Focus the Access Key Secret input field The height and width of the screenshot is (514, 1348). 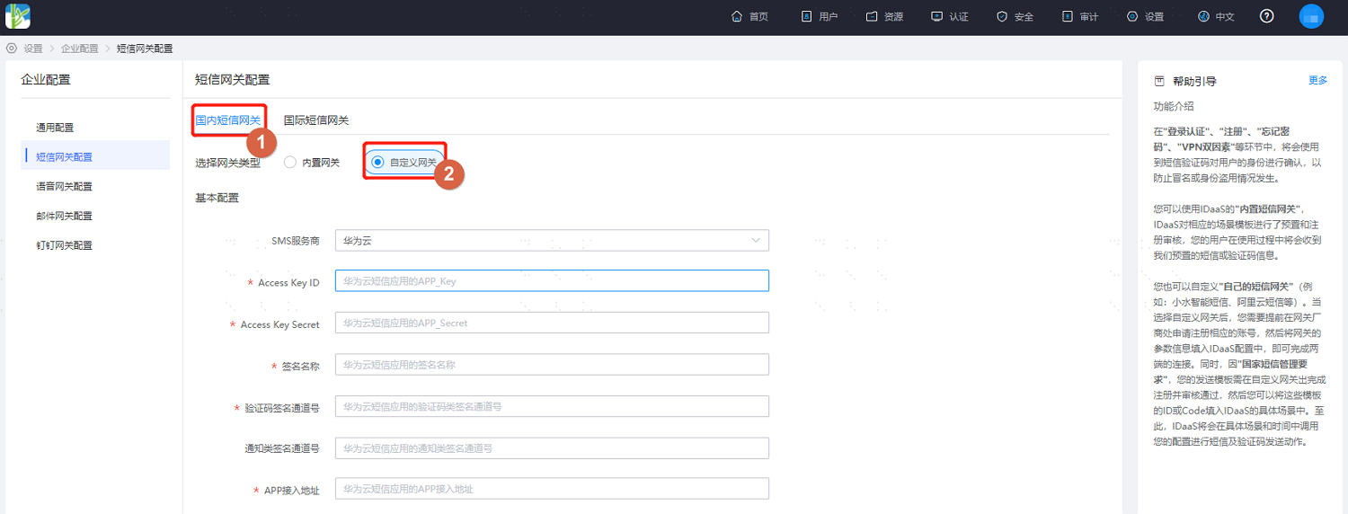[552, 323]
